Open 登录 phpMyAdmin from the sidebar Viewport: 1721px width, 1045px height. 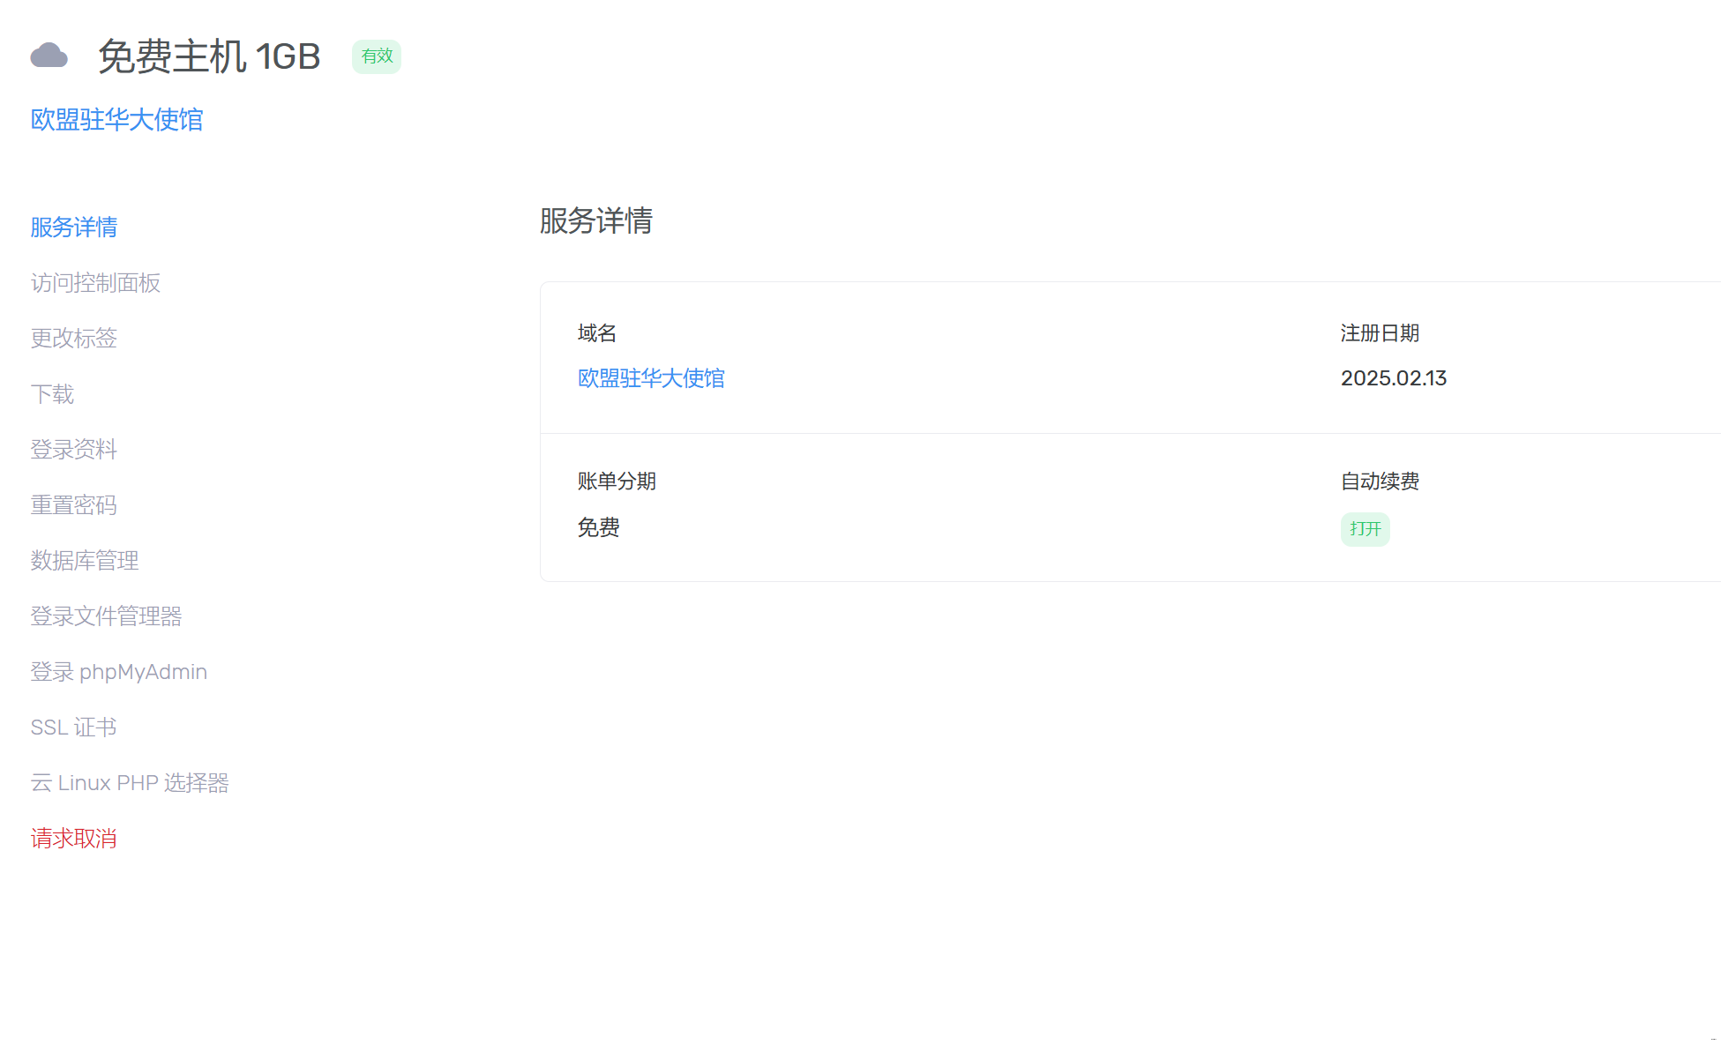(x=119, y=672)
